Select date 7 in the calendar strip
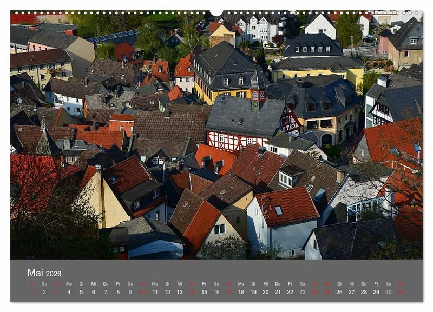This screenshot has width=433, height=312. coord(106,292)
